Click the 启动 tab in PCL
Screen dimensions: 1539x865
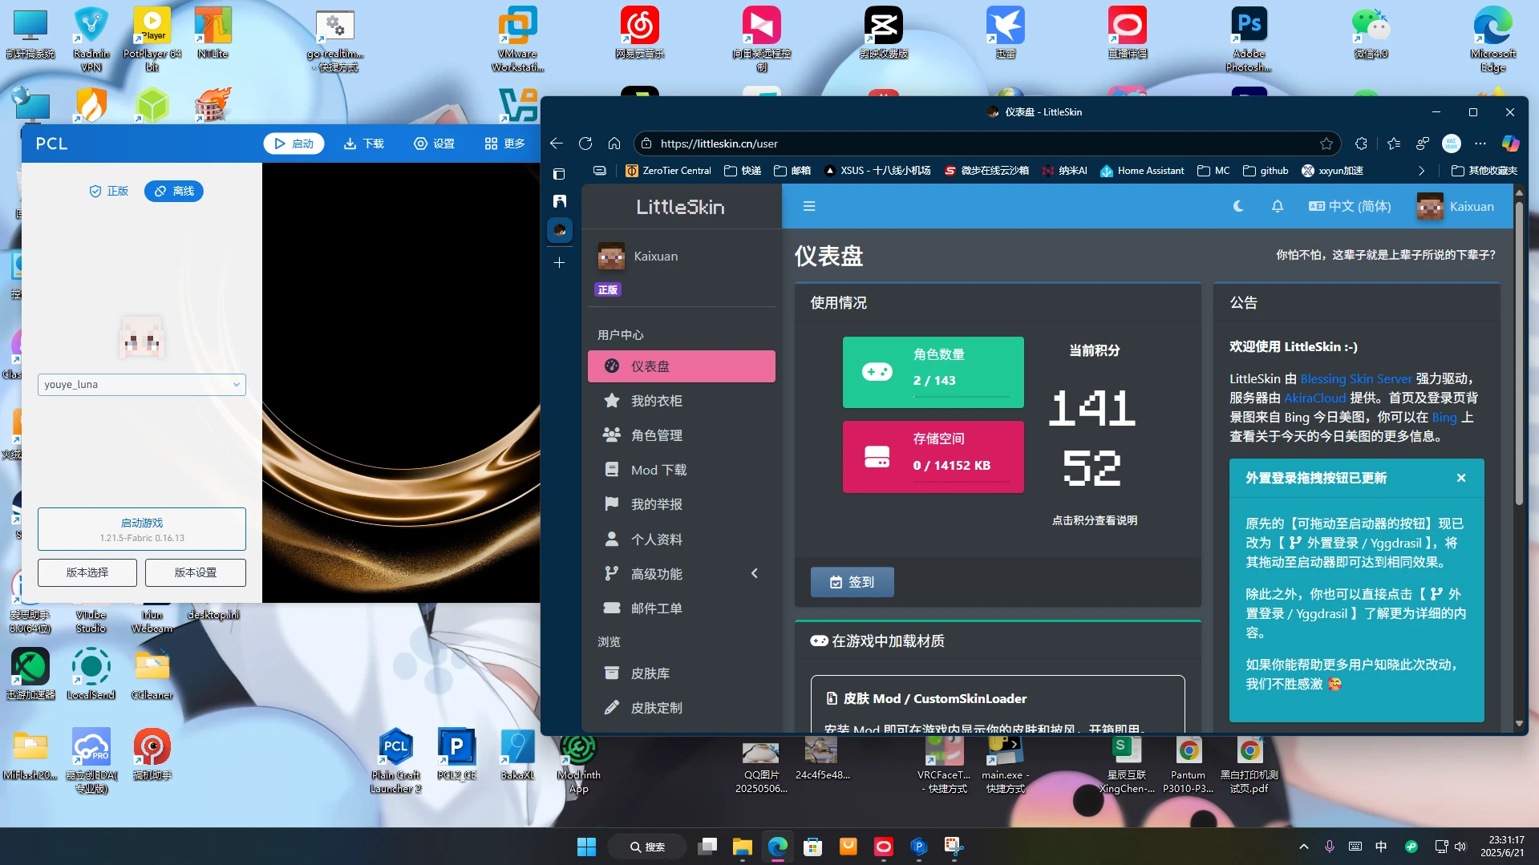click(x=294, y=143)
